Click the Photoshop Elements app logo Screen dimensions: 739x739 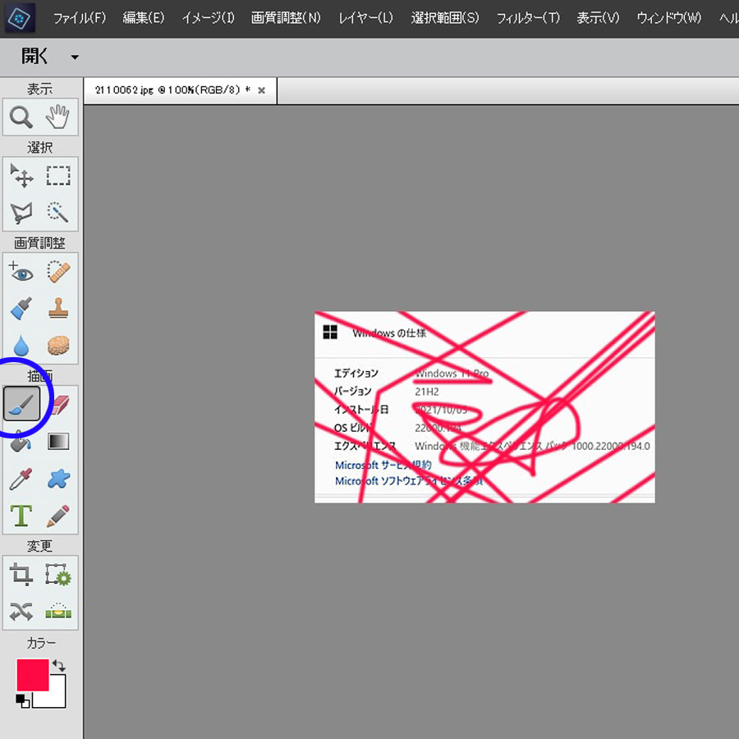(x=20, y=18)
